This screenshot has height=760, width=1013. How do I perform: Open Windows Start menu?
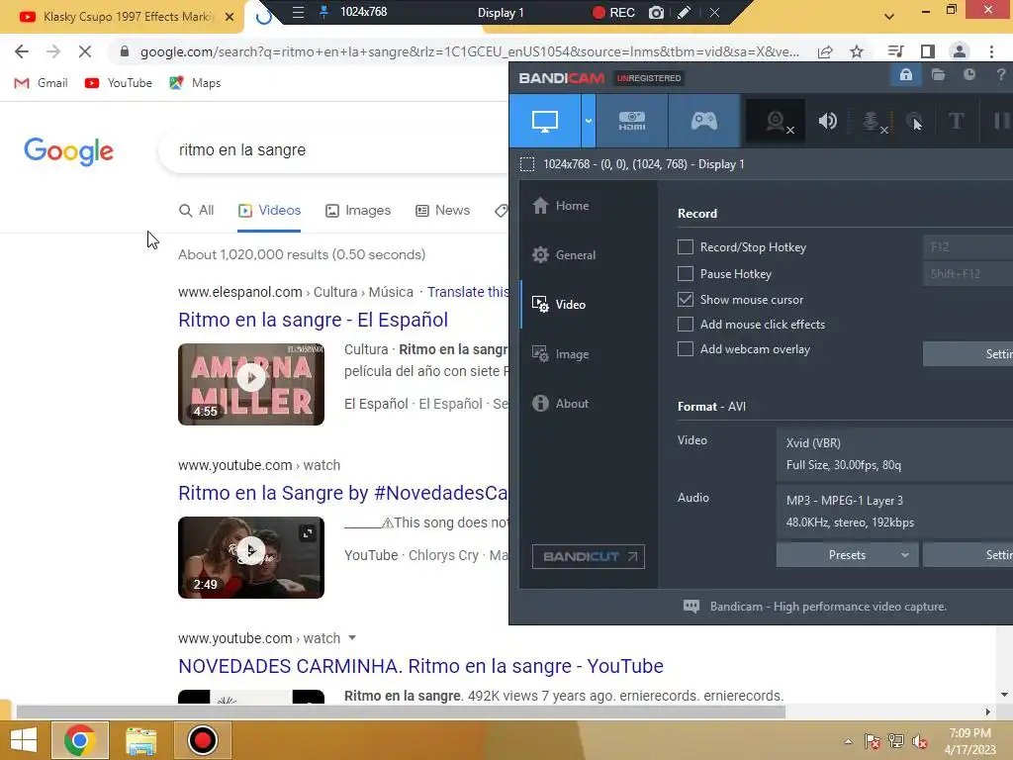[24, 740]
